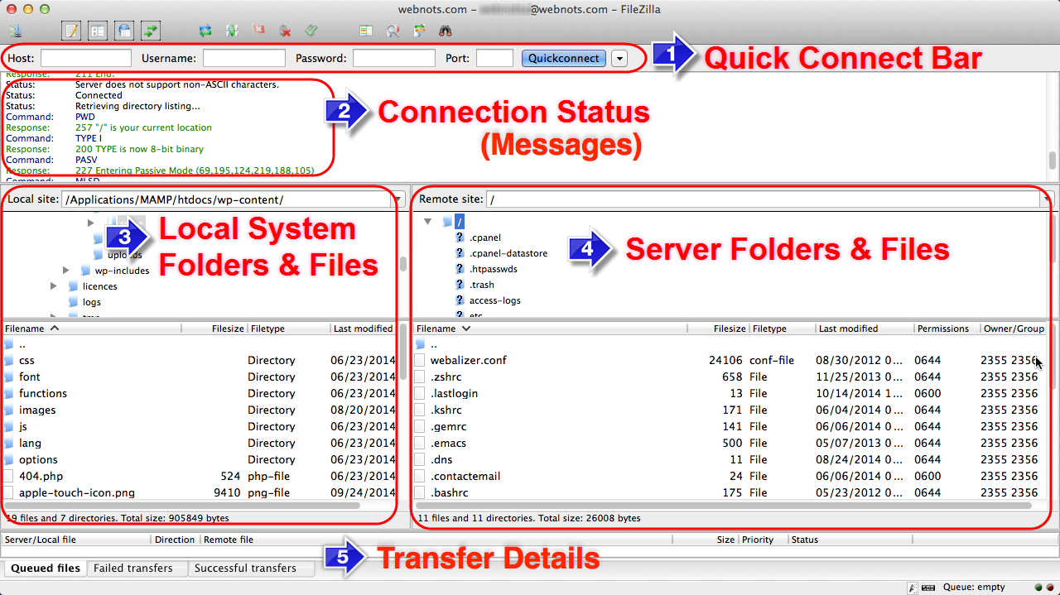1060x595 pixels.
Task: Select the .contactemail file
Action: pos(465,476)
